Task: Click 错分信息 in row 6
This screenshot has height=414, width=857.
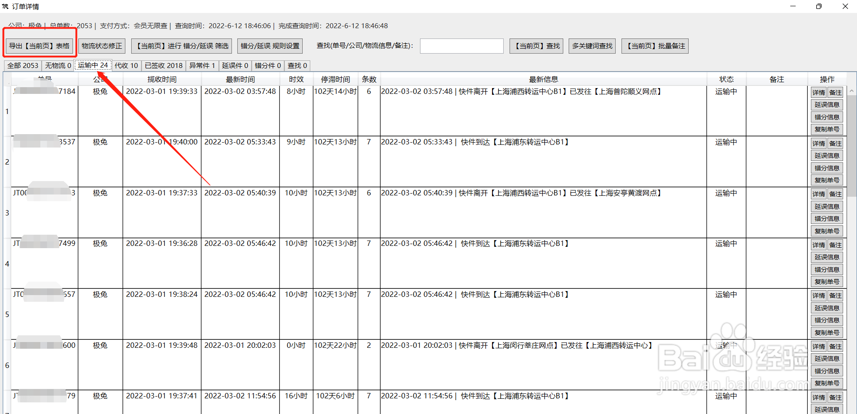Action: pos(827,371)
